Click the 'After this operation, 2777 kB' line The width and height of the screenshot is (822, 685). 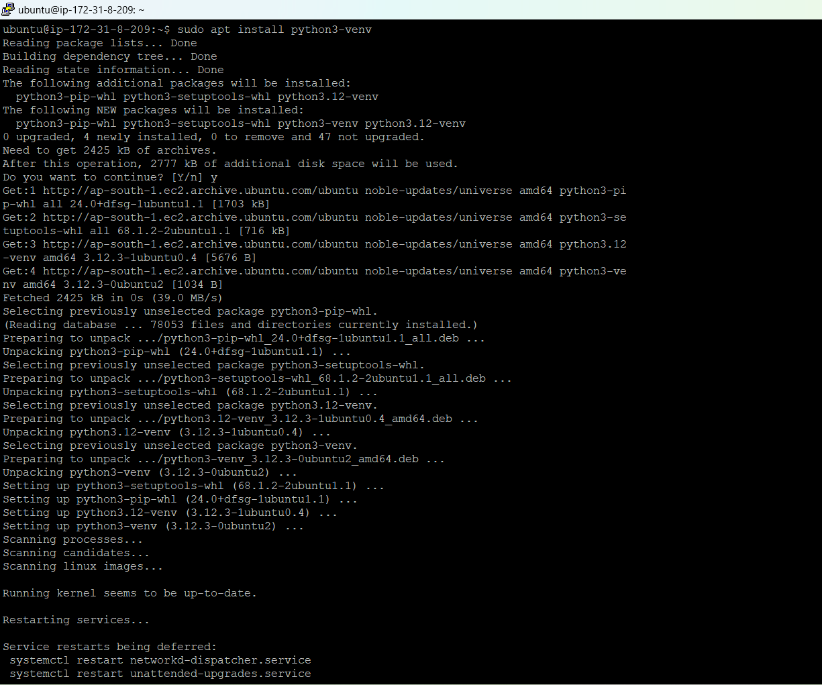point(230,164)
